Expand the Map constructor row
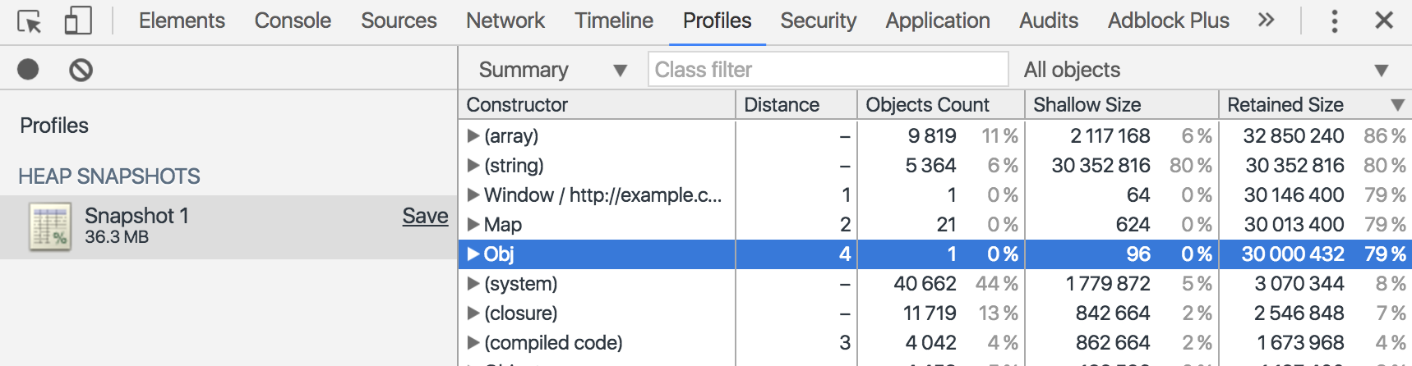Screen dimensions: 1412x366 (473, 224)
